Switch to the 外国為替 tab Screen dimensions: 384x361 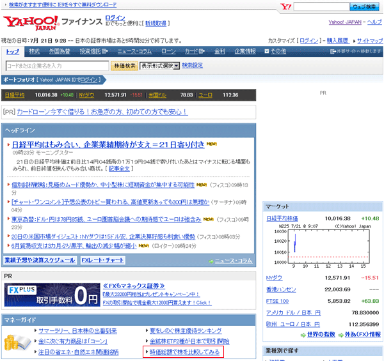[60, 51]
